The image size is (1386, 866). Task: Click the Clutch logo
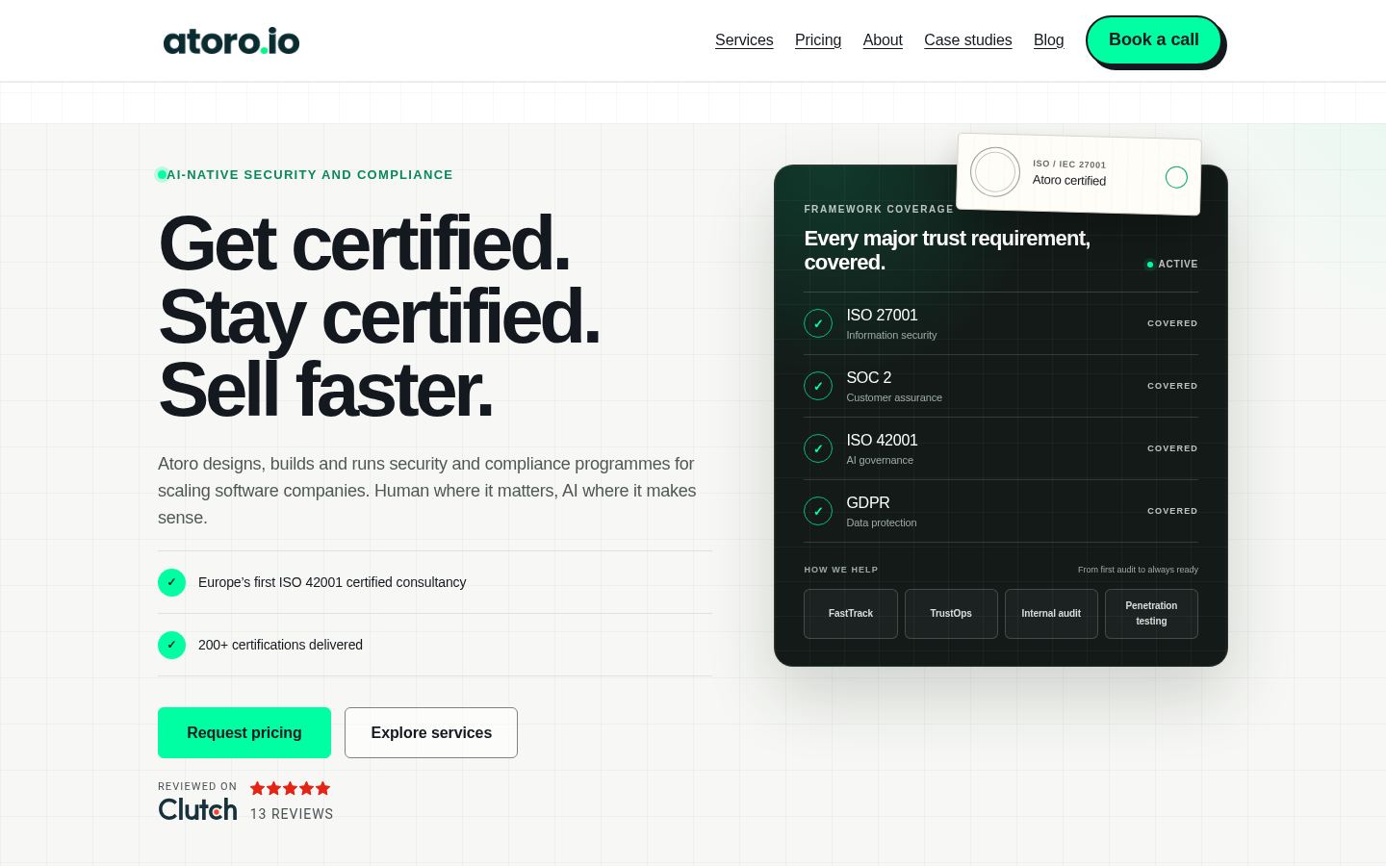(x=197, y=809)
